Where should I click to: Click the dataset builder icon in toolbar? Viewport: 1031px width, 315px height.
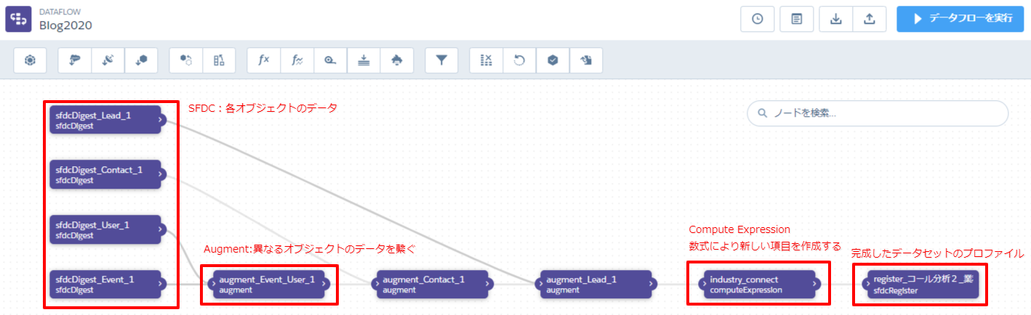pos(30,61)
